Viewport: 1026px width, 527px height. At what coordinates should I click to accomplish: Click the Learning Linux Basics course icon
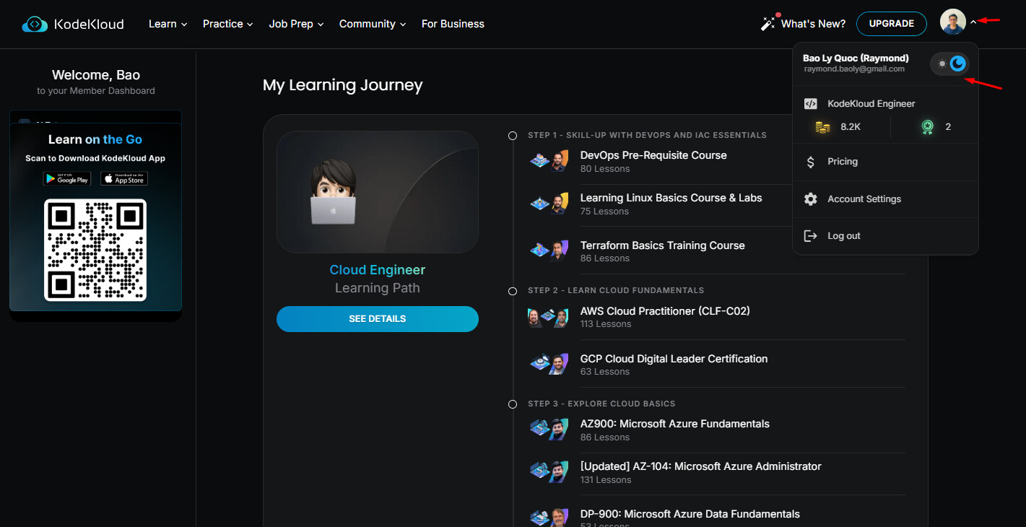(x=549, y=204)
